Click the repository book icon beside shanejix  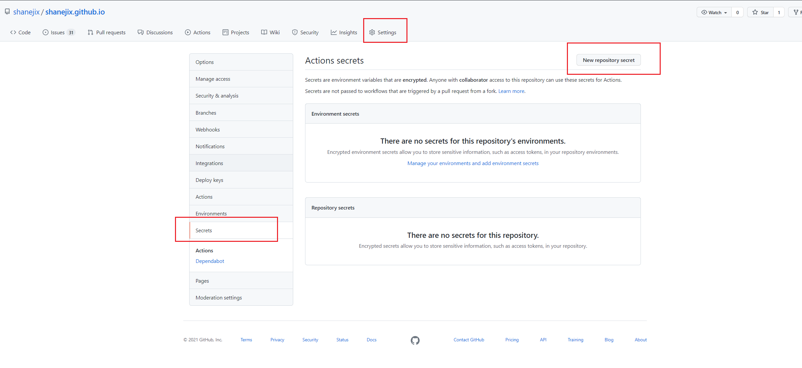7,12
